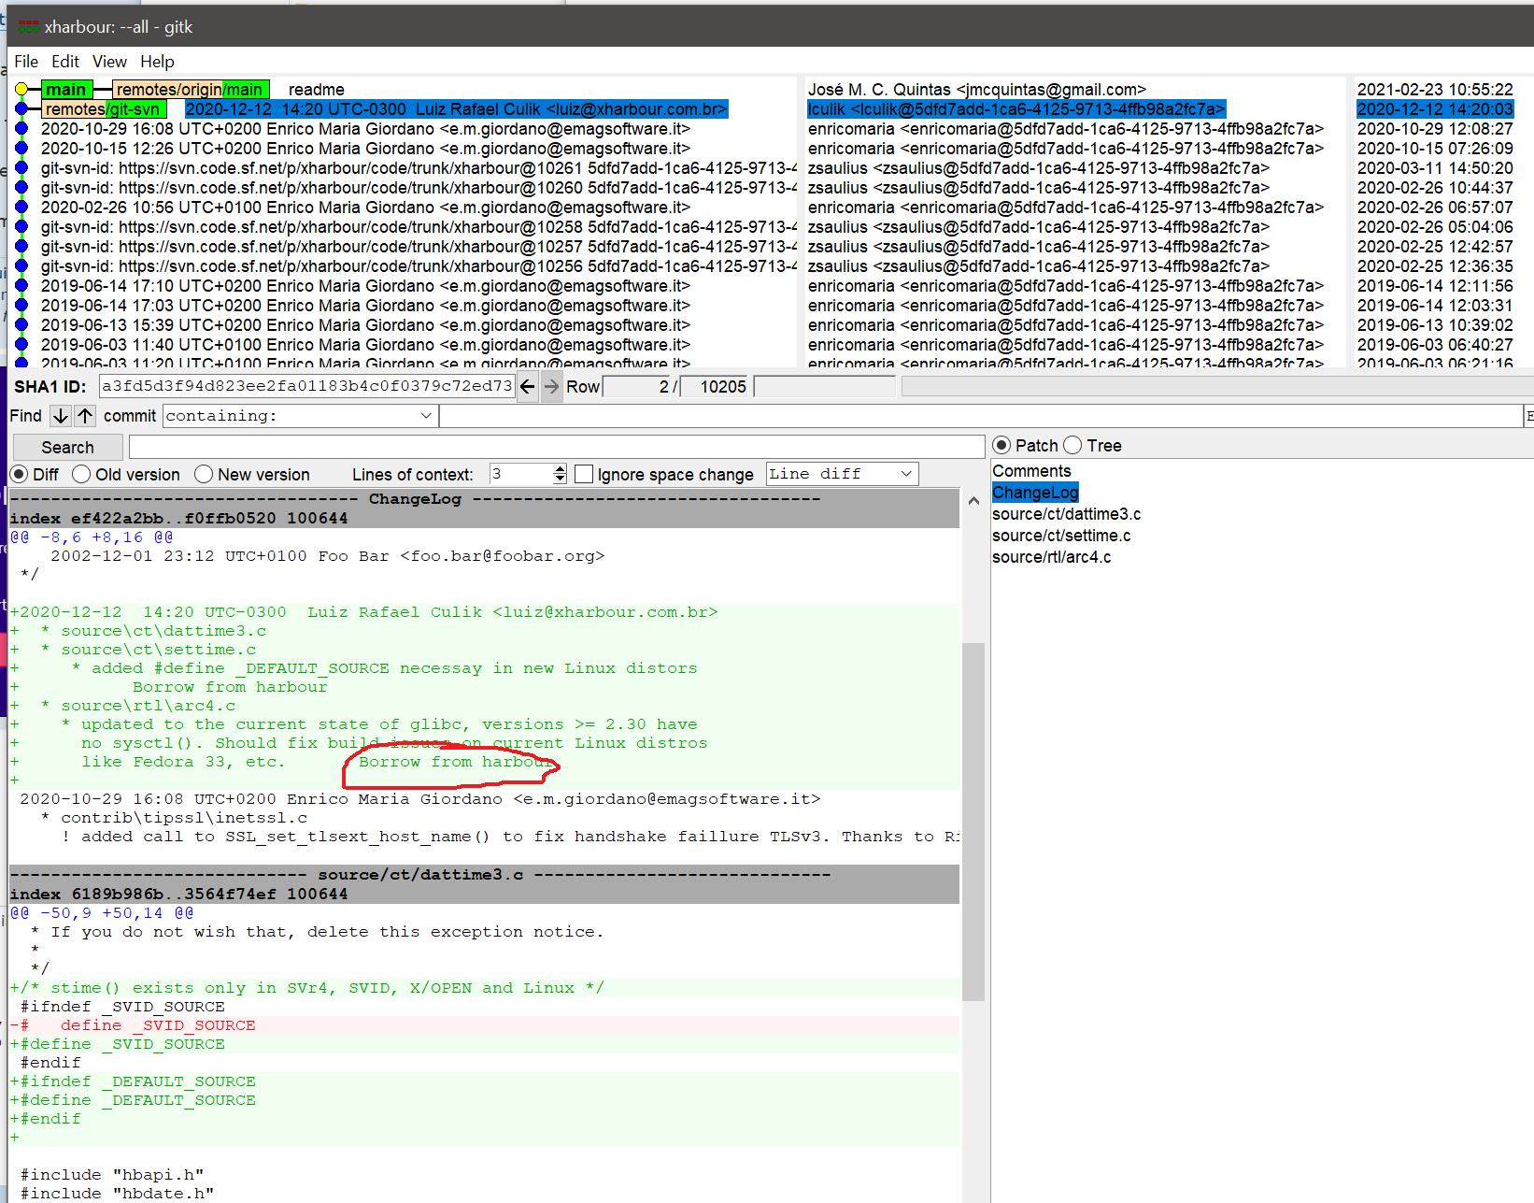Open the View menu
The height and width of the screenshot is (1203, 1534).
click(x=109, y=62)
